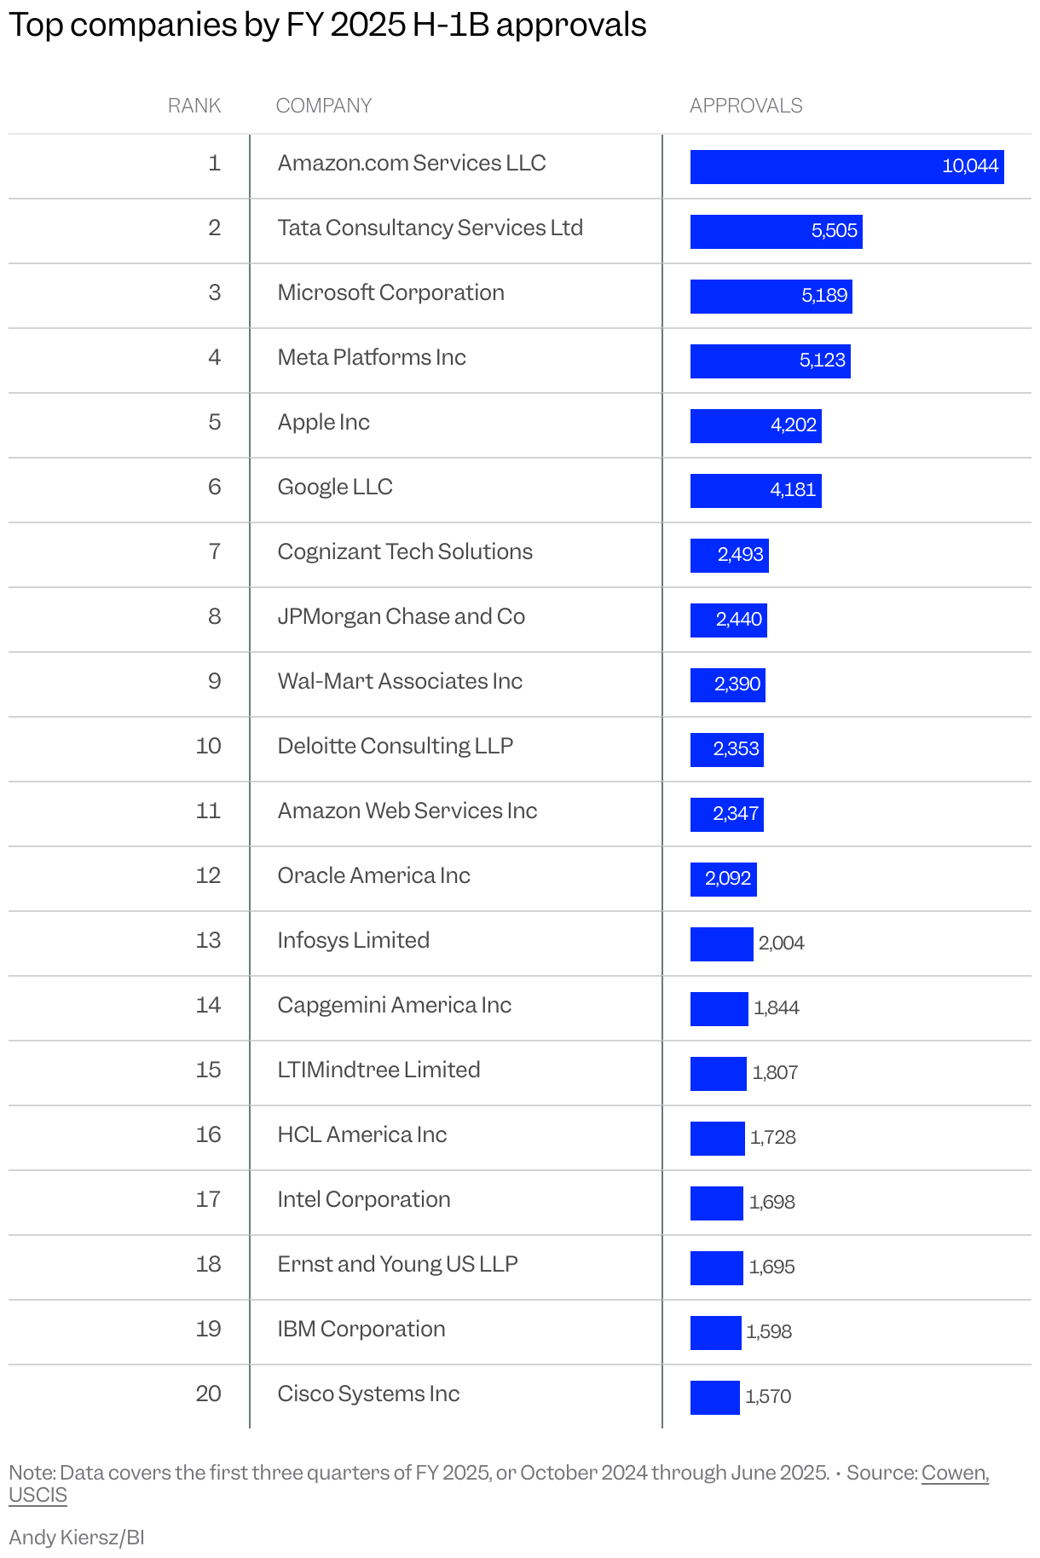Click the Meta Platforms bar showing 5,123

[x=771, y=361]
